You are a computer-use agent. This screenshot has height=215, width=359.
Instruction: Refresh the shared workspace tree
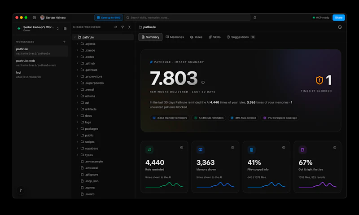pos(116,27)
